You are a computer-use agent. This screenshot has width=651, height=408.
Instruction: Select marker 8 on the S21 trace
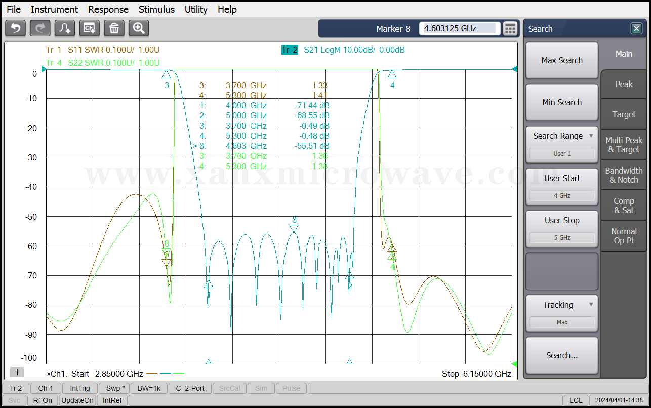[x=294, y=229]
